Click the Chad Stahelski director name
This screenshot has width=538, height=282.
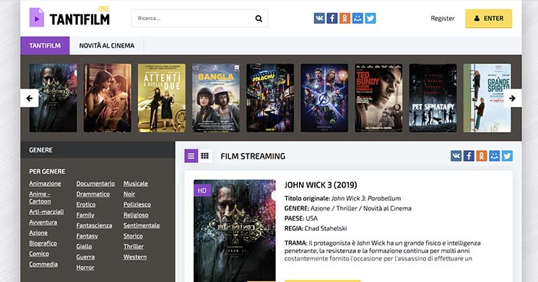coord(326,229)
